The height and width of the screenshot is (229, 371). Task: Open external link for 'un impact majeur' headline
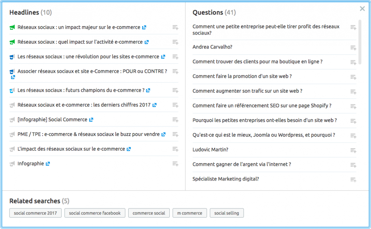[x=144, y=28]
